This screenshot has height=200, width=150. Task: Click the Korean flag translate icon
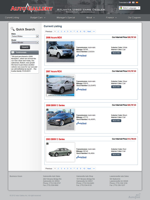(133, 2)
